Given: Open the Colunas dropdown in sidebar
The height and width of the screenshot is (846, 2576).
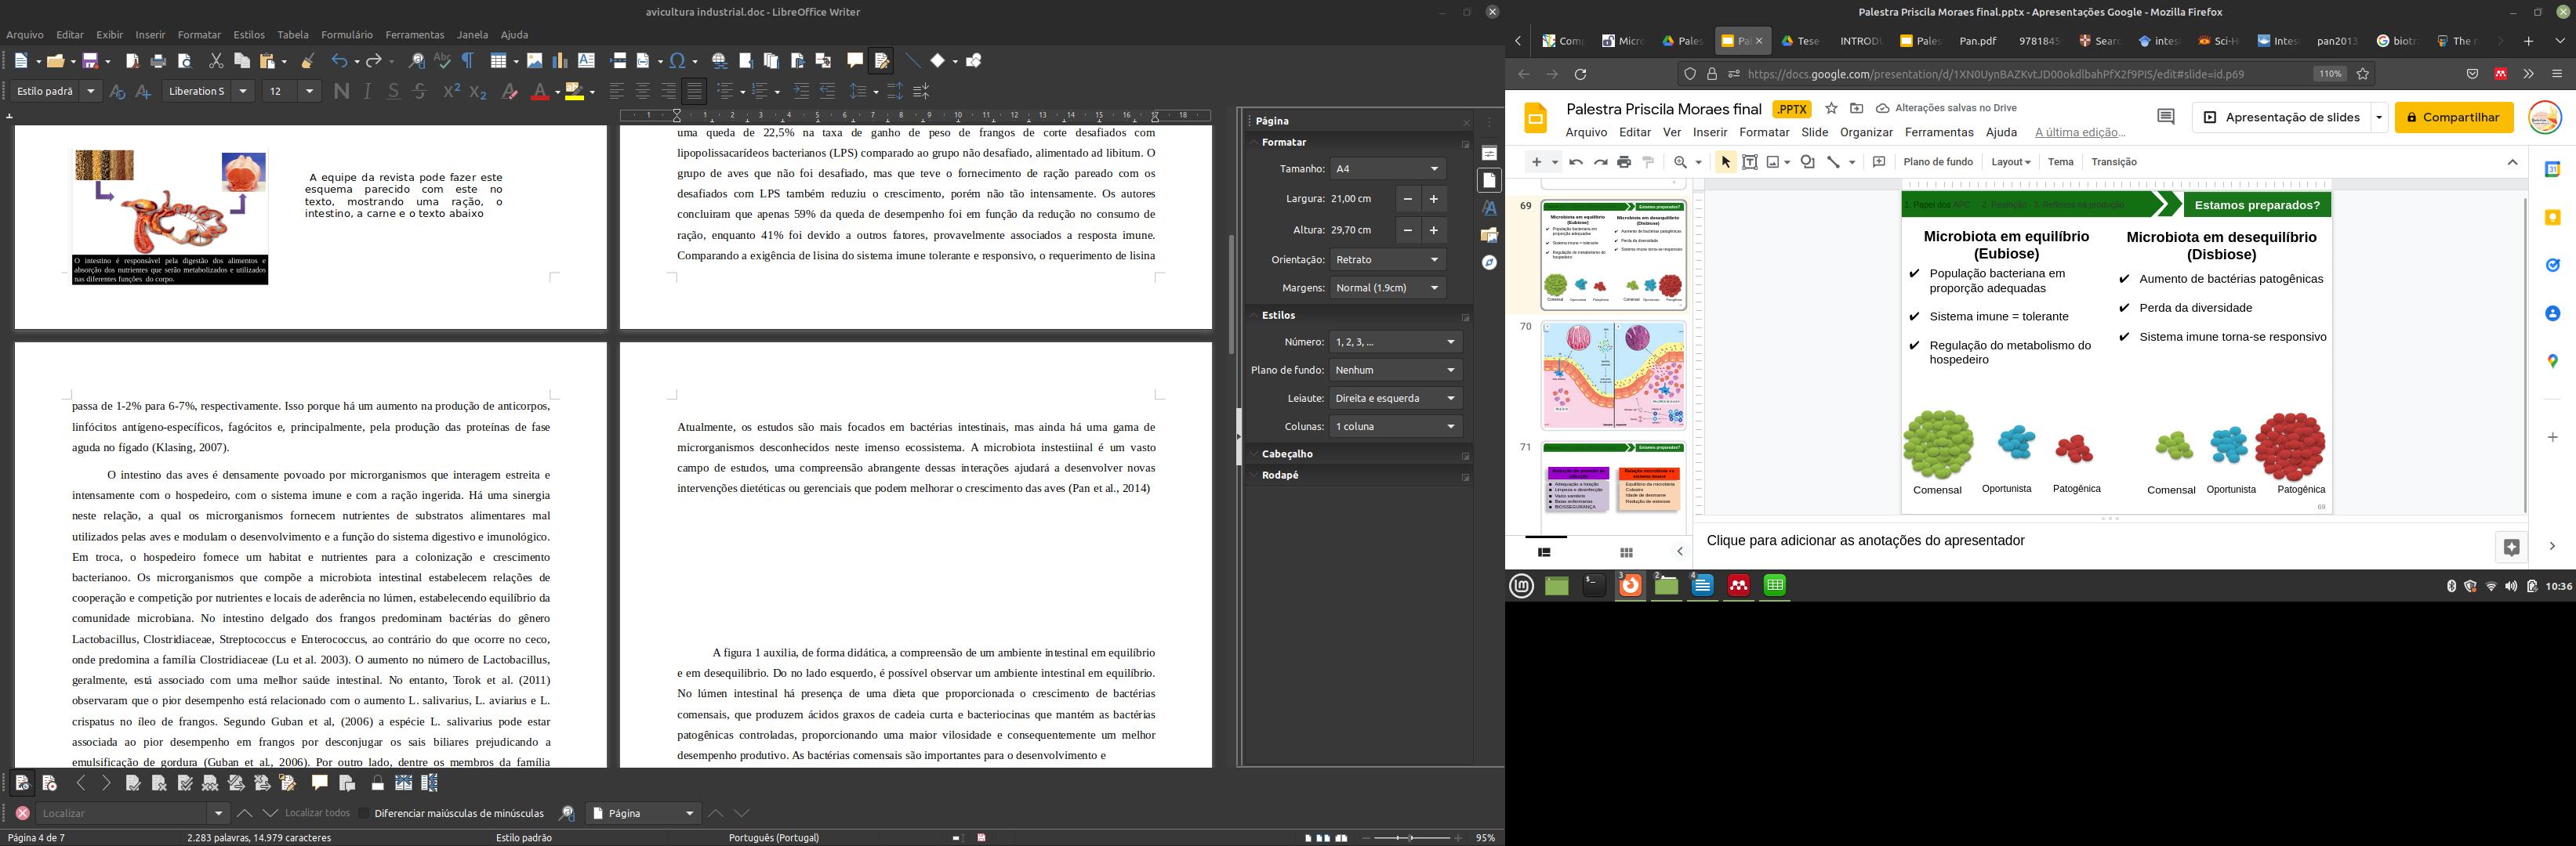Looking at the screenshot, I should [1395, 426].
